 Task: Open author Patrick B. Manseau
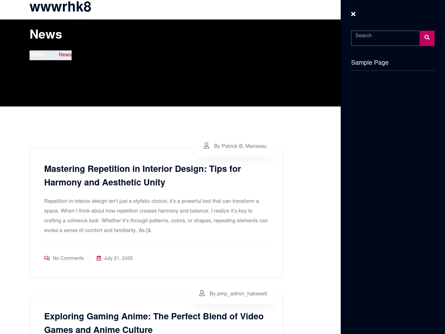click(240, 146)
